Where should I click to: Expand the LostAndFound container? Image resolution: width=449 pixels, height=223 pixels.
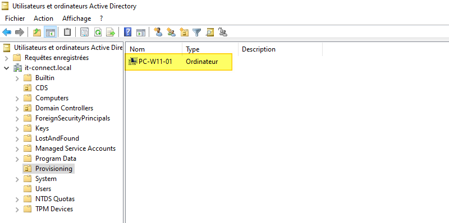(17, 139)
